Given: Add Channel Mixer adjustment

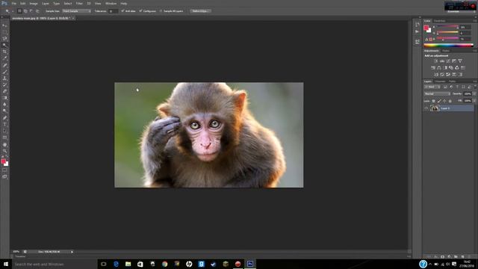Looking at the screenshot, I should coord(456,68).
